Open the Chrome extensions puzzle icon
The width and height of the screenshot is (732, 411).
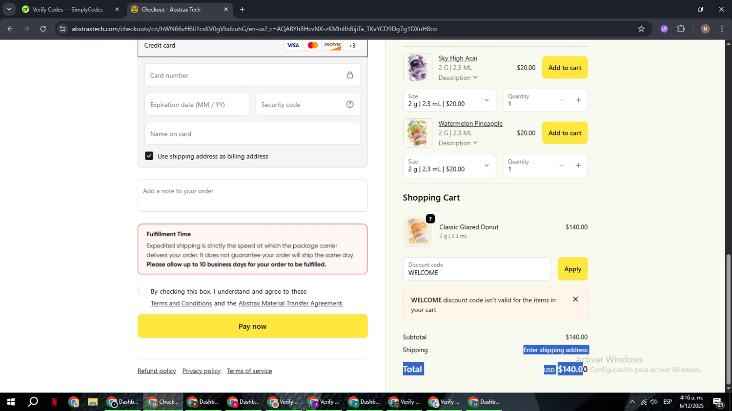point(681,29)
